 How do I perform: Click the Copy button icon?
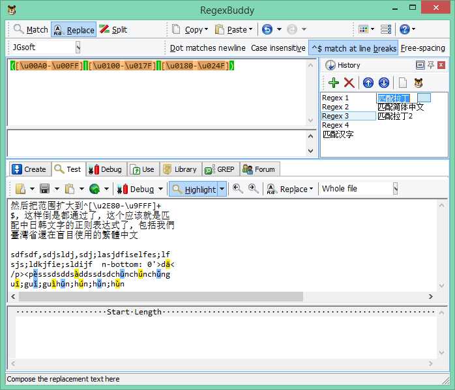click(176, 29)
